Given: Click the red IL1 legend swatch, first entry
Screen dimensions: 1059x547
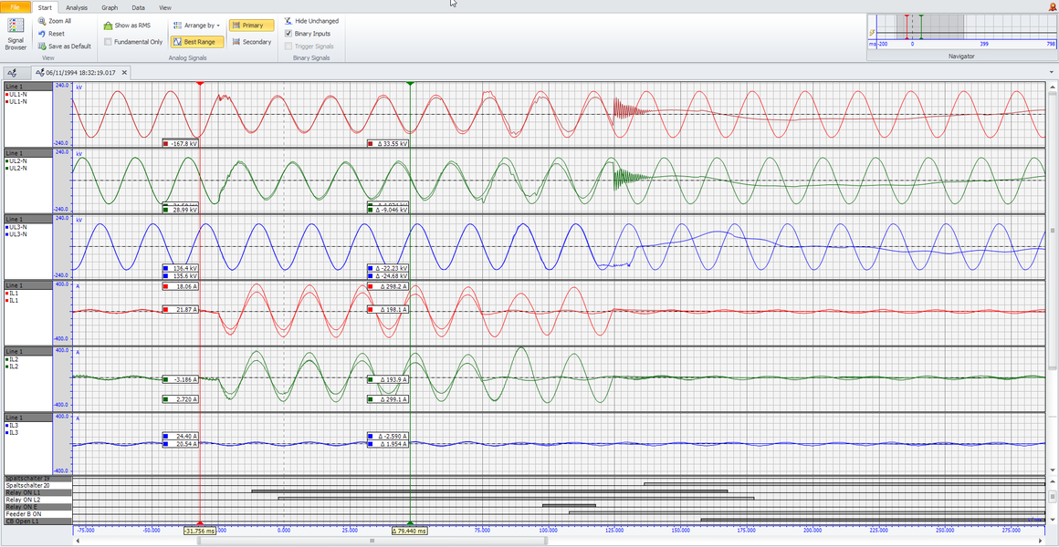Looking at the screenshot, I should 8,294.
